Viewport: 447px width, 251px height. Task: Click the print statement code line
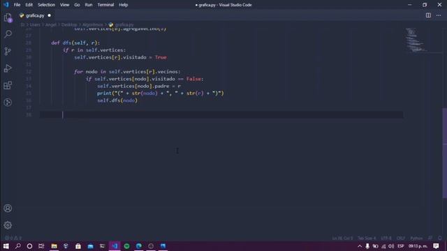pos(160,93)
